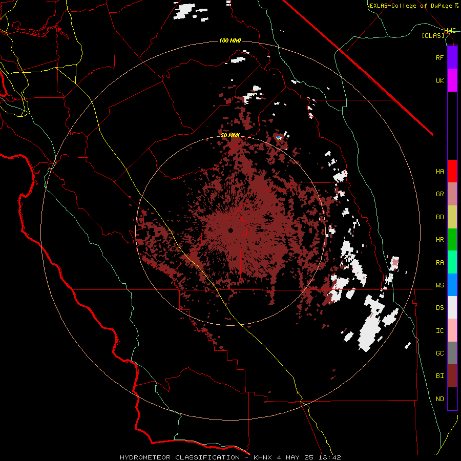Click the Hydrometeor Classification KHNX title caption
This screenshot has height=461, width=461.
[x=230, y=457]
